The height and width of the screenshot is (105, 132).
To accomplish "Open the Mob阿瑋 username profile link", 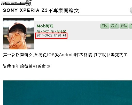I will (45, 26).
